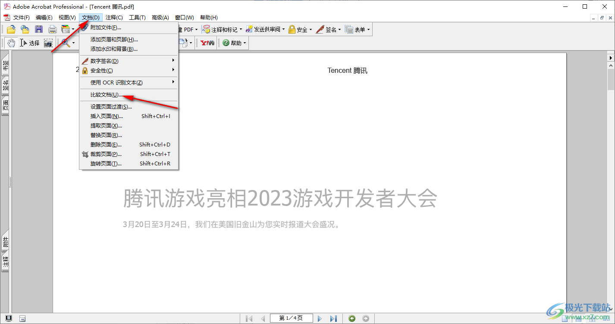This screenshot has width=615, height=324.
Task: Choose Insert Pages (插入页面)
Action: [129, 116]
